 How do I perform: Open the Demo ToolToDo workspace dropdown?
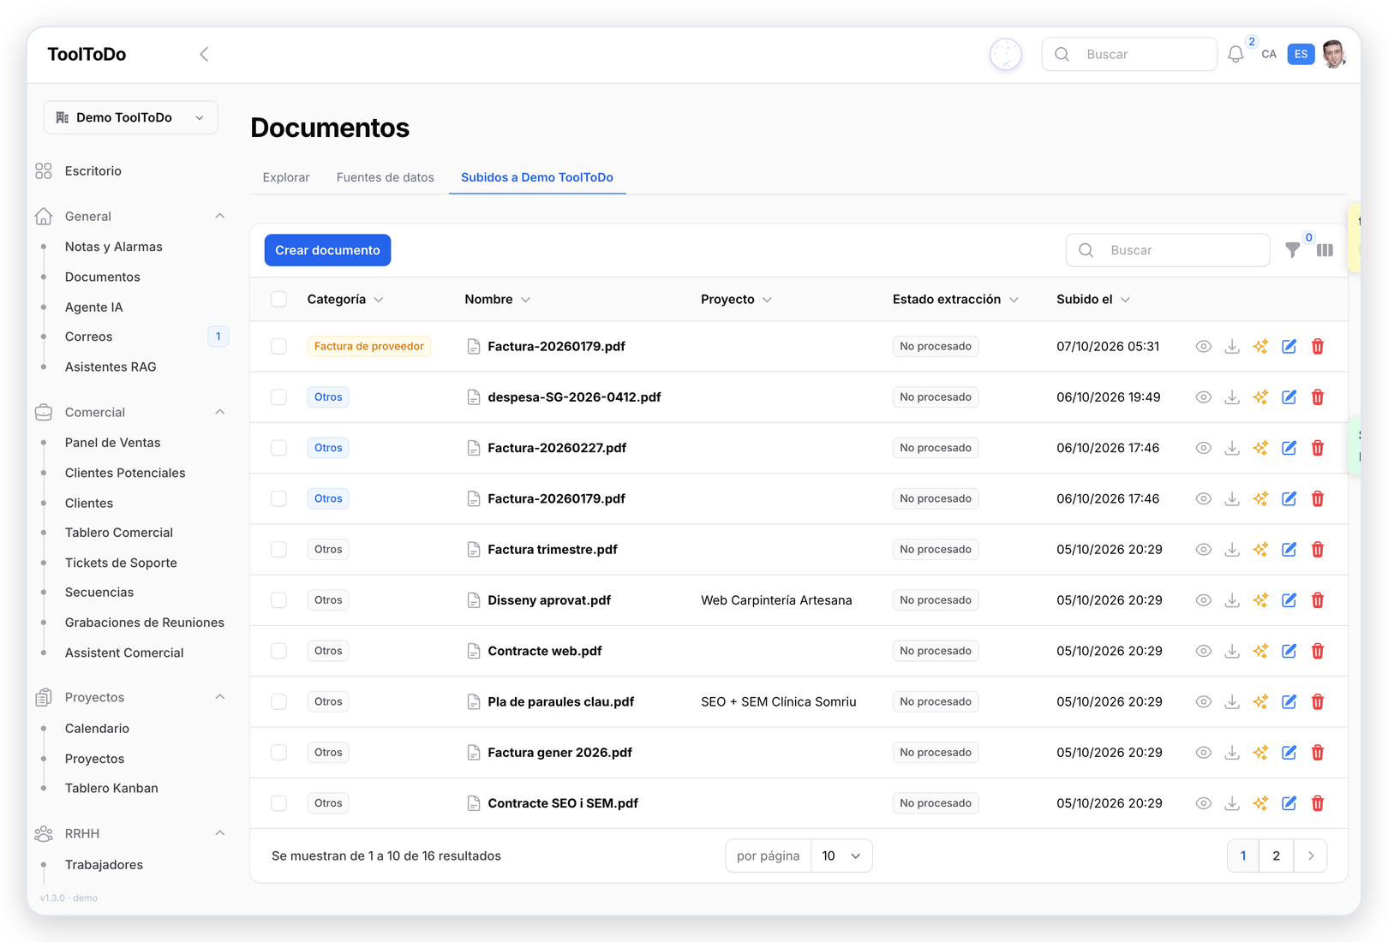click(x=130, y=117)
